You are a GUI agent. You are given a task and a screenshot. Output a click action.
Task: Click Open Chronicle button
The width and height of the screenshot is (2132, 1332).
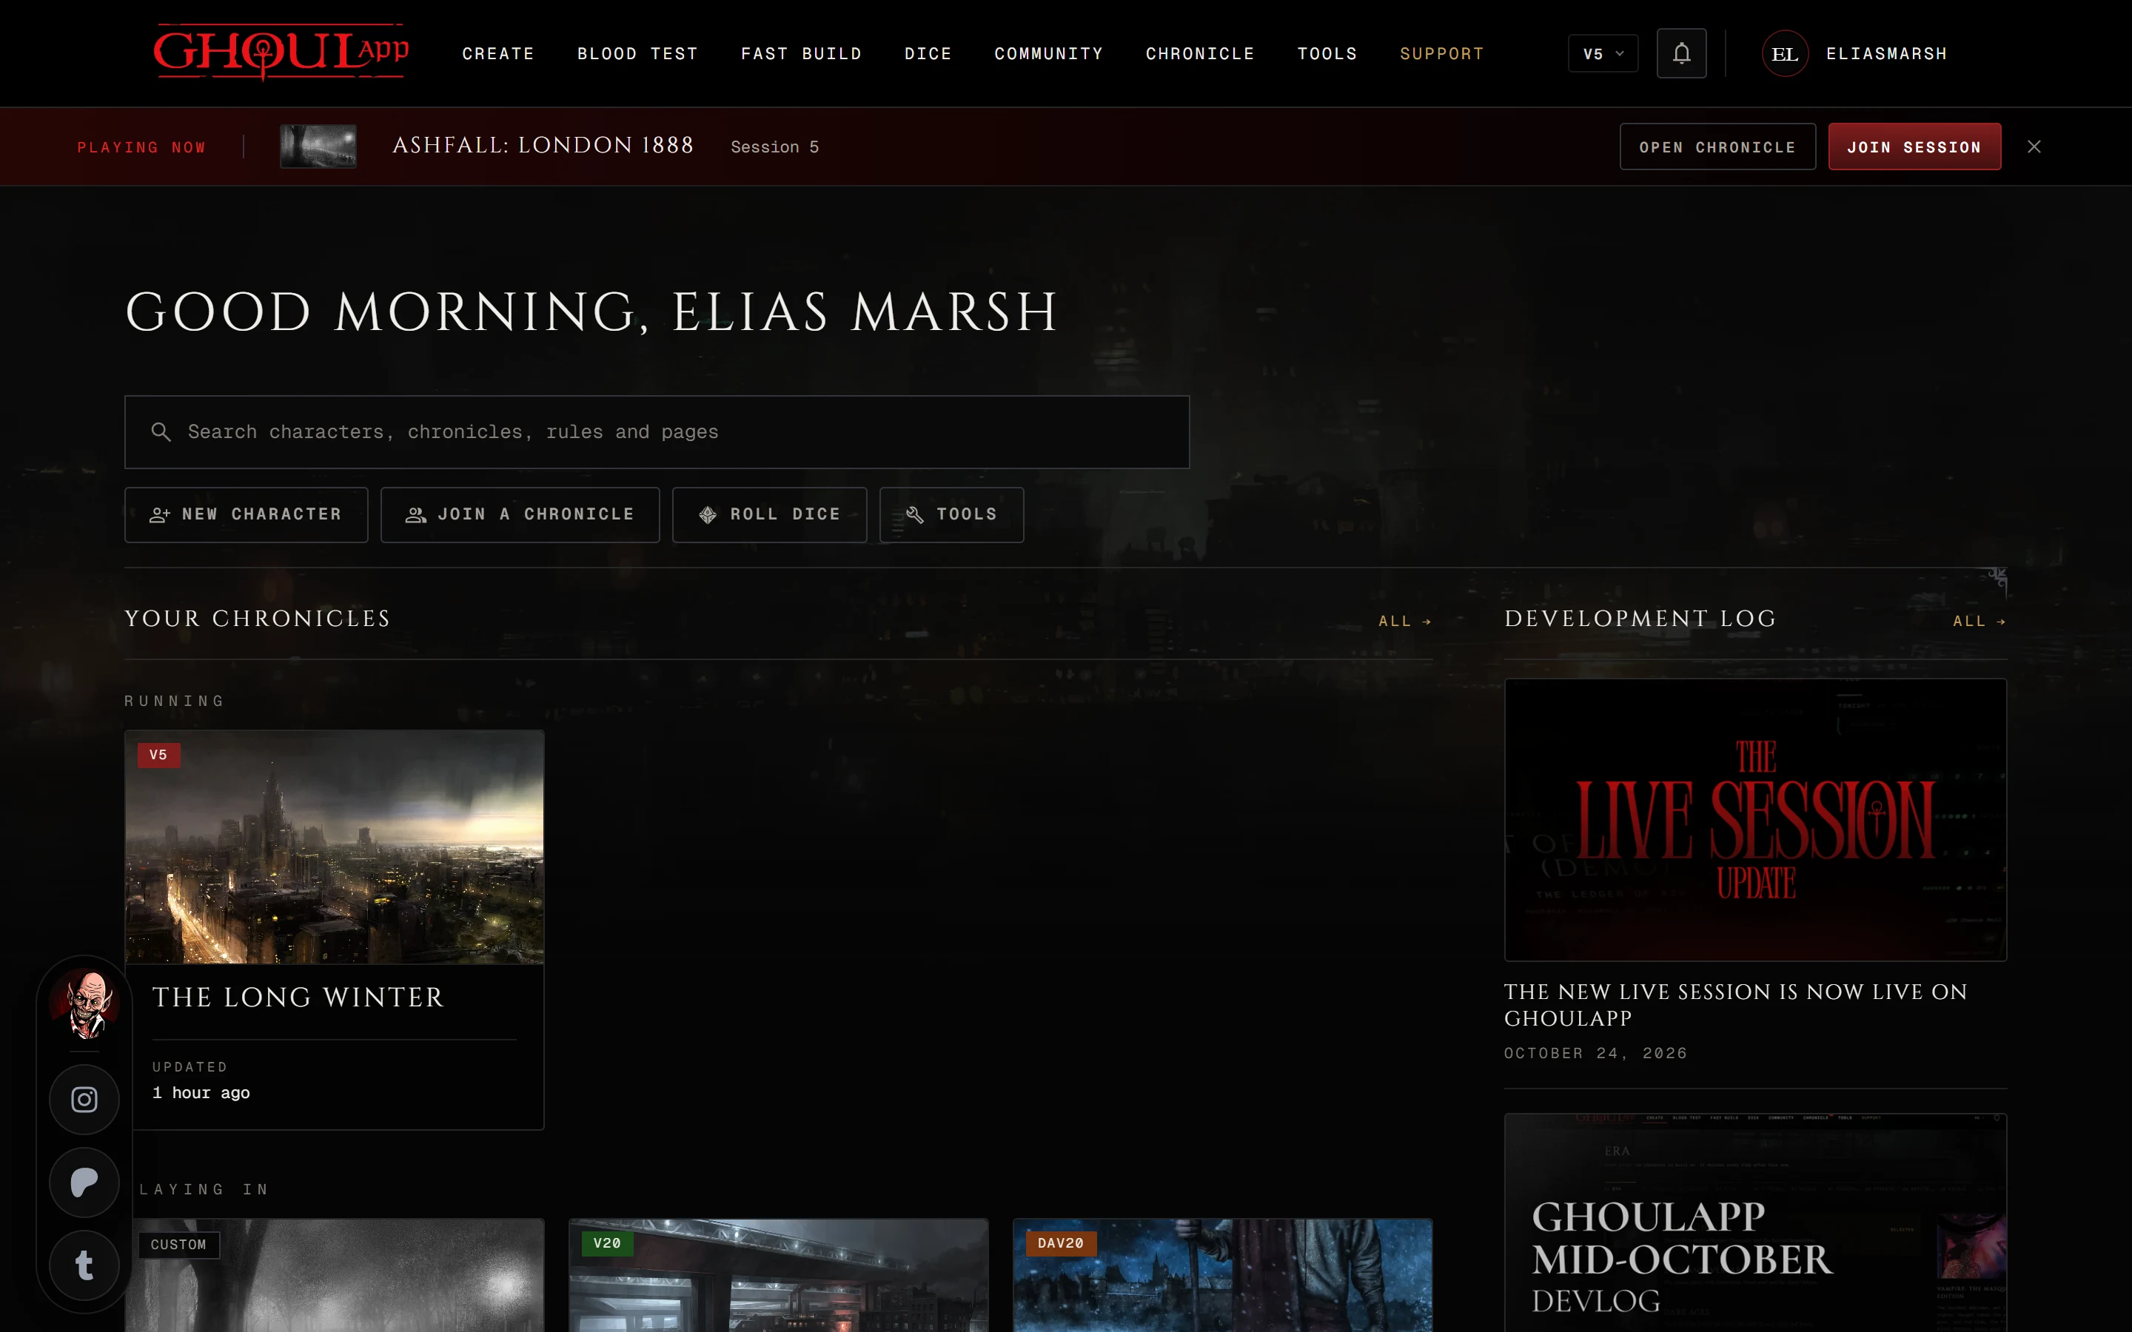(x=1717, y=147)
